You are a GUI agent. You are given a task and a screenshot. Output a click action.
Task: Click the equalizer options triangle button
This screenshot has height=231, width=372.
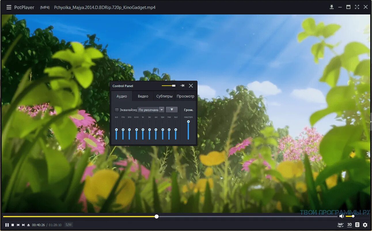(172, 110)
